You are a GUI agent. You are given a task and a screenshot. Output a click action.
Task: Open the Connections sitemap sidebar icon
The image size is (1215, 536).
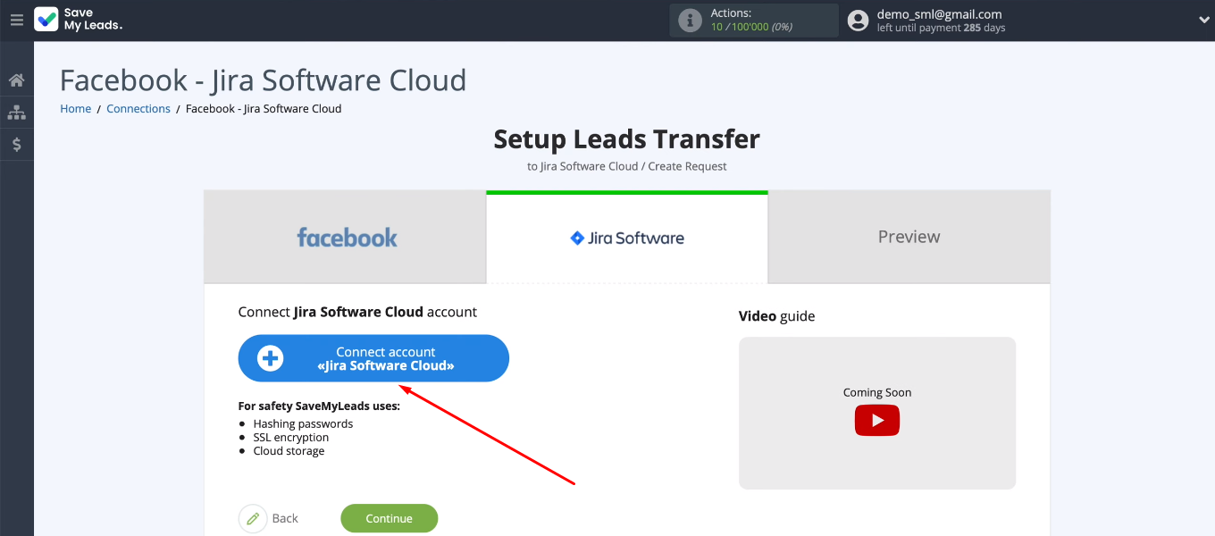(x=16, y=113)
